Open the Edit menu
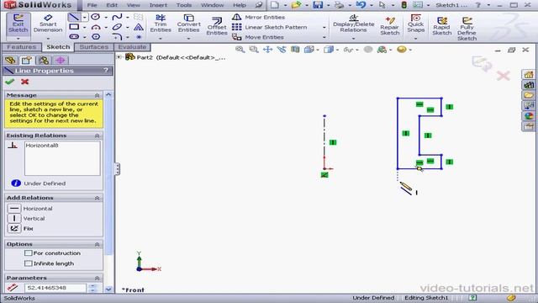538x303 pixels. pyautogui.click(x=112, y=5)
